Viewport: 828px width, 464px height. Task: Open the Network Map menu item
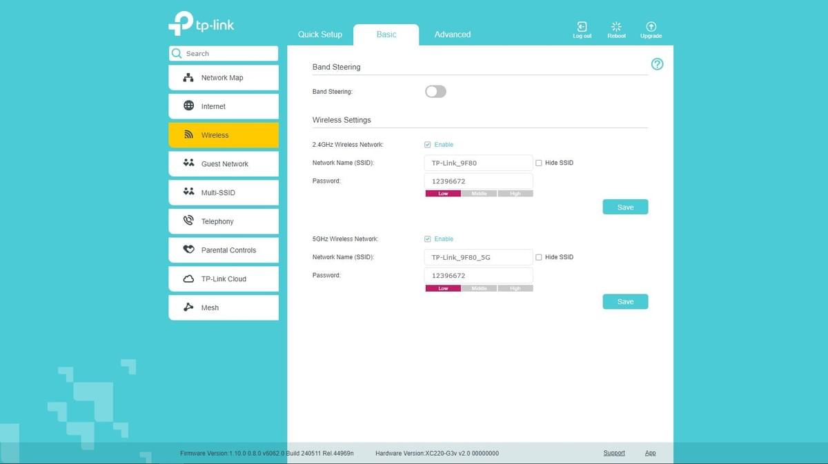224,77
